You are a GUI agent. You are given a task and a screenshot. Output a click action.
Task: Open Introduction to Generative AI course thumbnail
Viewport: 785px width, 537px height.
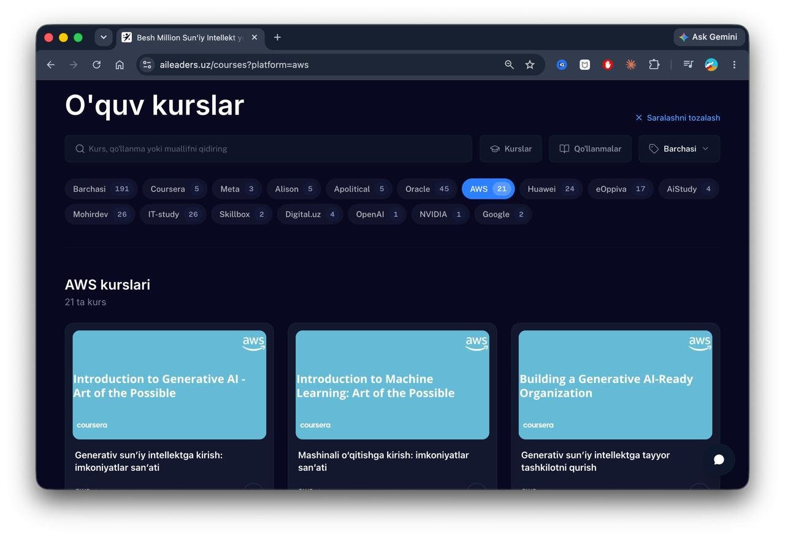click(x=169, y=385)
